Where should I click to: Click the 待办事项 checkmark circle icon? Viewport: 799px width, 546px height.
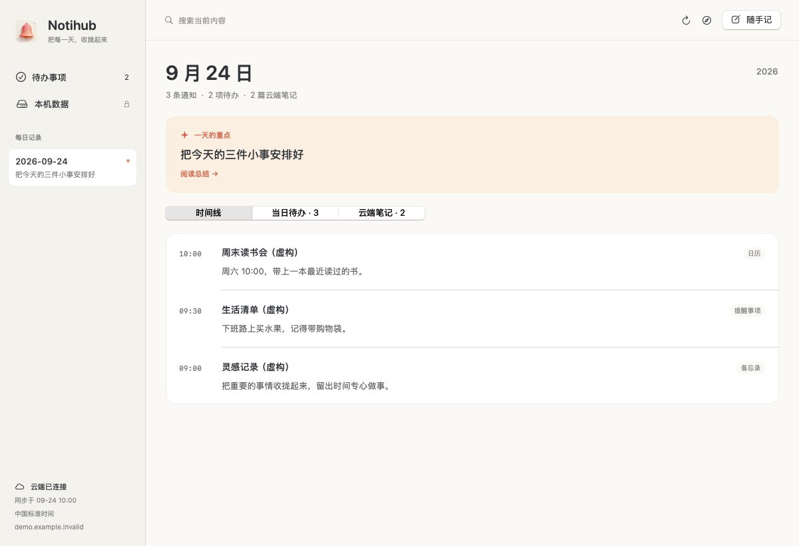[x=21, y=77]
